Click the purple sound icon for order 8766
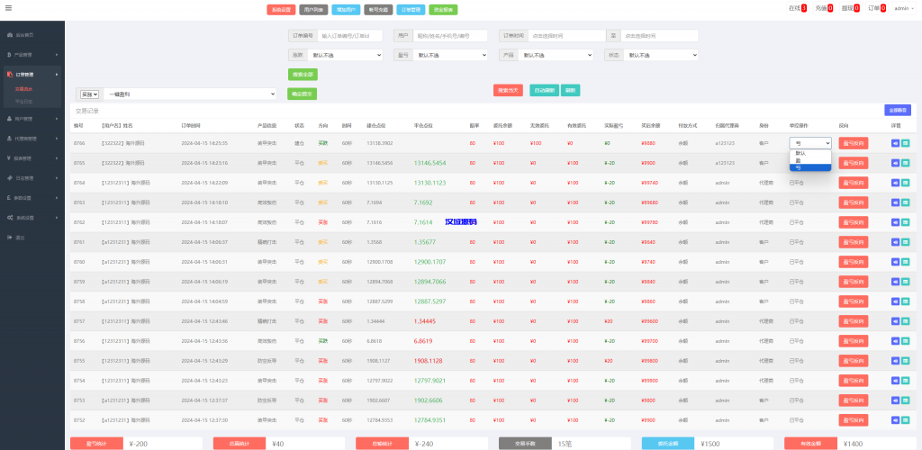The width and height of the screenshot is (922, 450). 895,142
